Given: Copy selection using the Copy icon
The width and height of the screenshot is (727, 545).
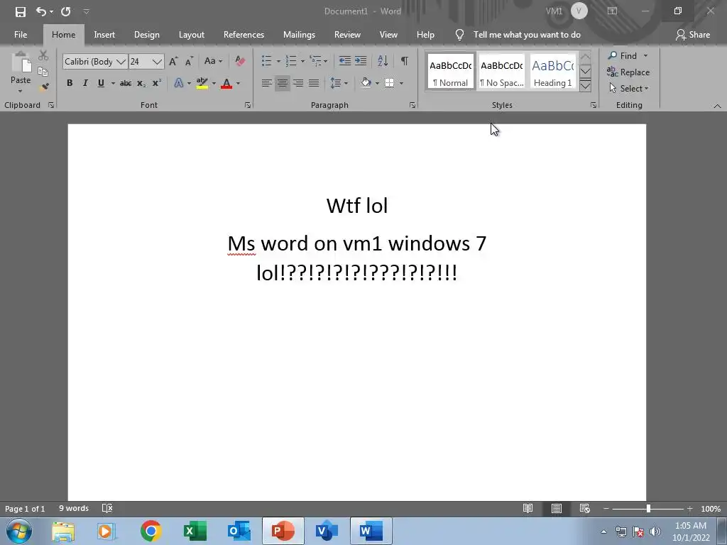Looking at the screenshot, I should pos(43,72).
